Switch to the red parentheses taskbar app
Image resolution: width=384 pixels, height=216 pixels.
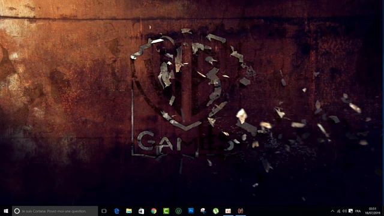pos(241,211)
